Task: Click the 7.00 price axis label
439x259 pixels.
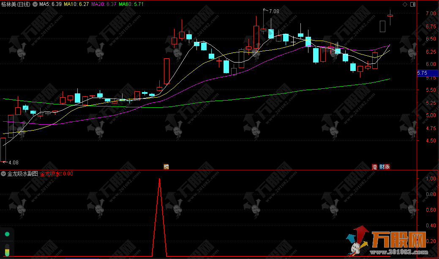Action: (431, 14)
